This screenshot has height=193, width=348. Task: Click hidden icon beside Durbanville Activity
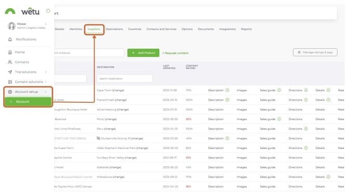pos(99,138)
